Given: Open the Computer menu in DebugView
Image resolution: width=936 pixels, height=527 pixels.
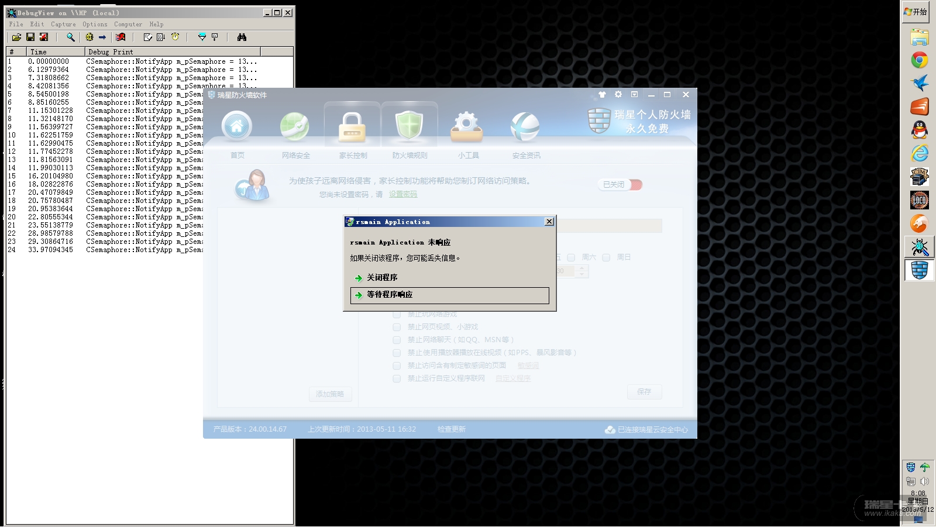Looking at the screenshot, I should tap(128, 24).
